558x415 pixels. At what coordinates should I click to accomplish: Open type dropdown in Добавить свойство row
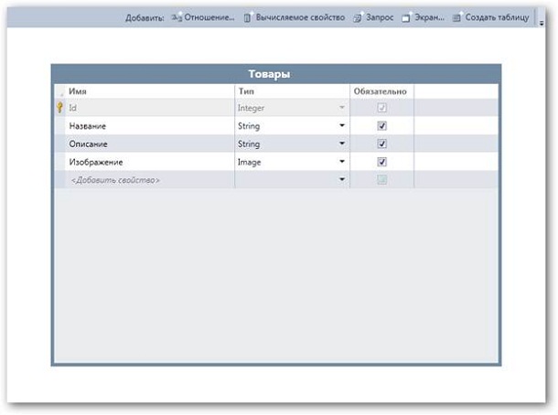click(x=342, y=179)
